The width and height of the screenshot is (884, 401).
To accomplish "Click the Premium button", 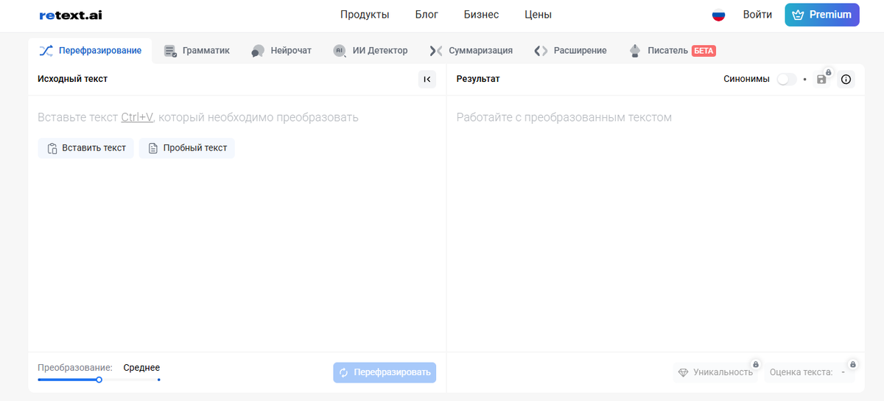I will click(822, 15).
